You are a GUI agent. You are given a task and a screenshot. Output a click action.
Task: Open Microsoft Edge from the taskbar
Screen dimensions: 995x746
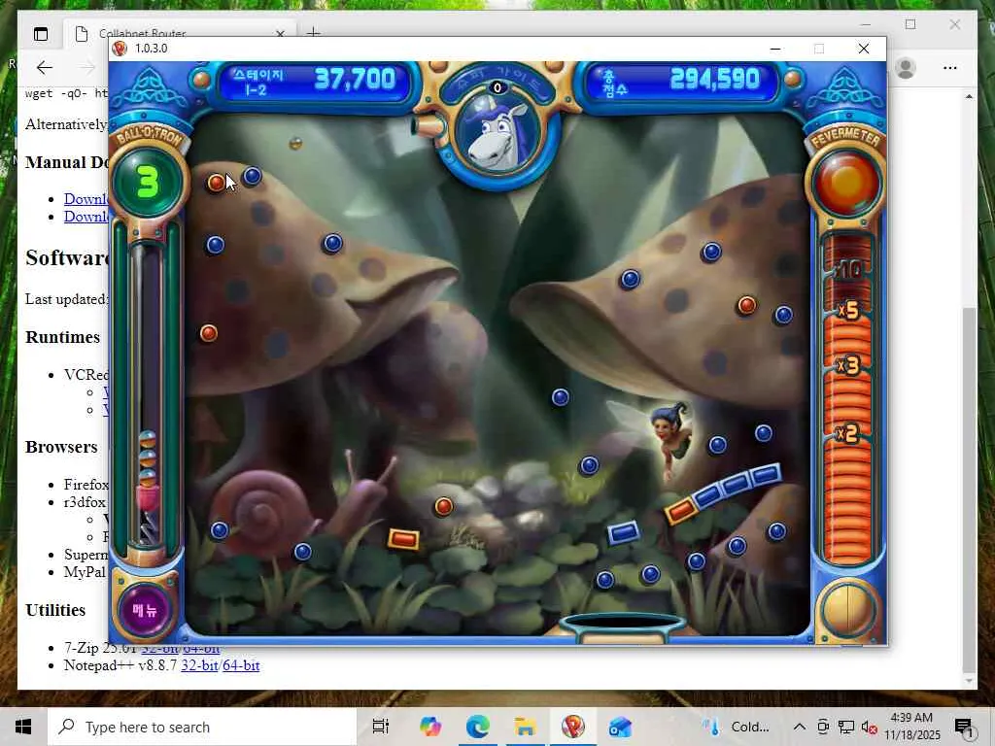[477, 727]
